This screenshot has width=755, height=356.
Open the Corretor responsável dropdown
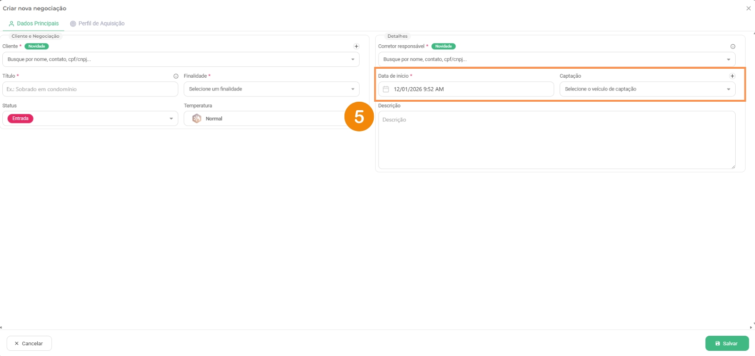click(556, 59)
